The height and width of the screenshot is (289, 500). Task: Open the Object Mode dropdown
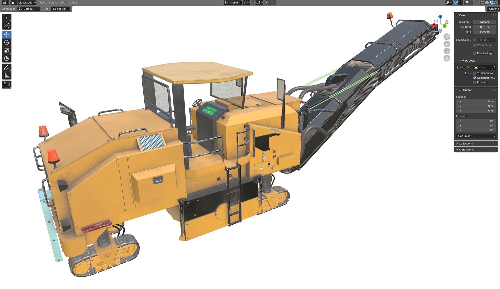coord(24,3)
